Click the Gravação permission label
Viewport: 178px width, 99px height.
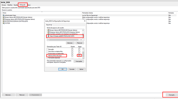[51, 49]
